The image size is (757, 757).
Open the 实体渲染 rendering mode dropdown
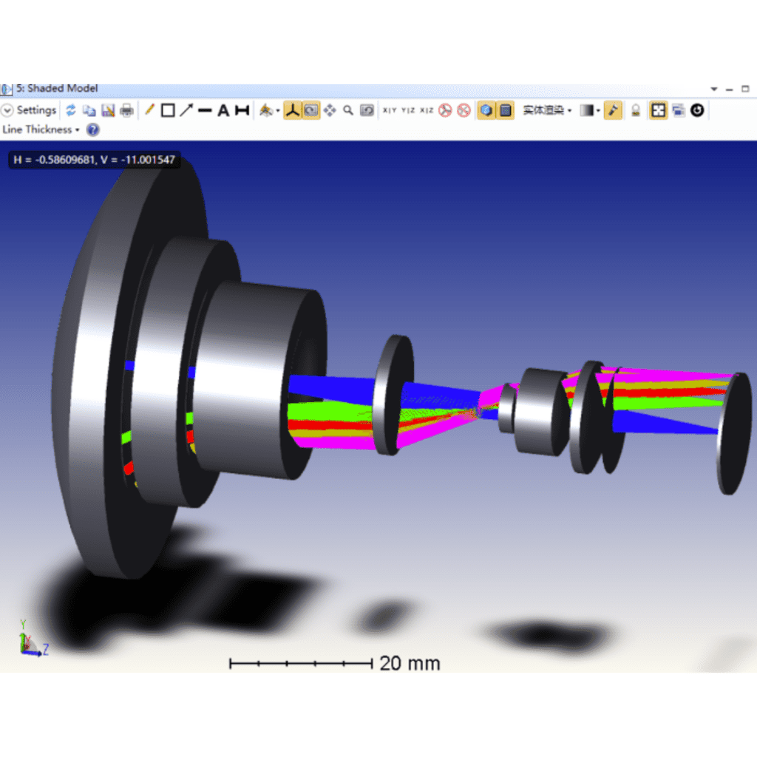pos(547,111)
